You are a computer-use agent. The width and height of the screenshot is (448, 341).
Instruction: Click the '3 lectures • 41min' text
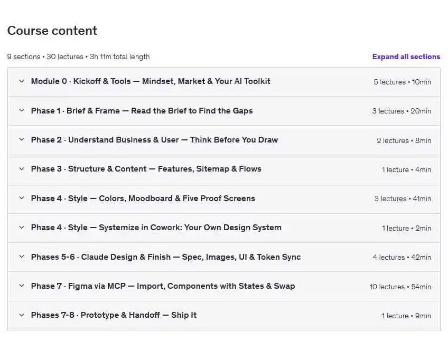[403, 199]
